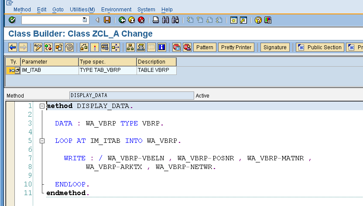Click the Parameter column header

click(50, 62)
